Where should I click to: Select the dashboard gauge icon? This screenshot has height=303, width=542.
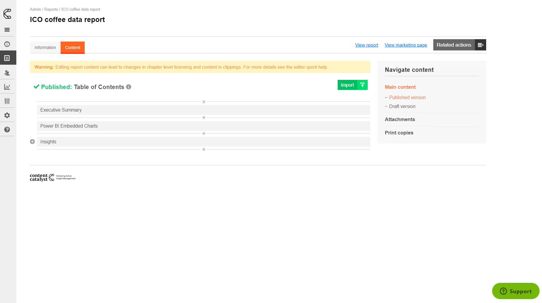7,44
